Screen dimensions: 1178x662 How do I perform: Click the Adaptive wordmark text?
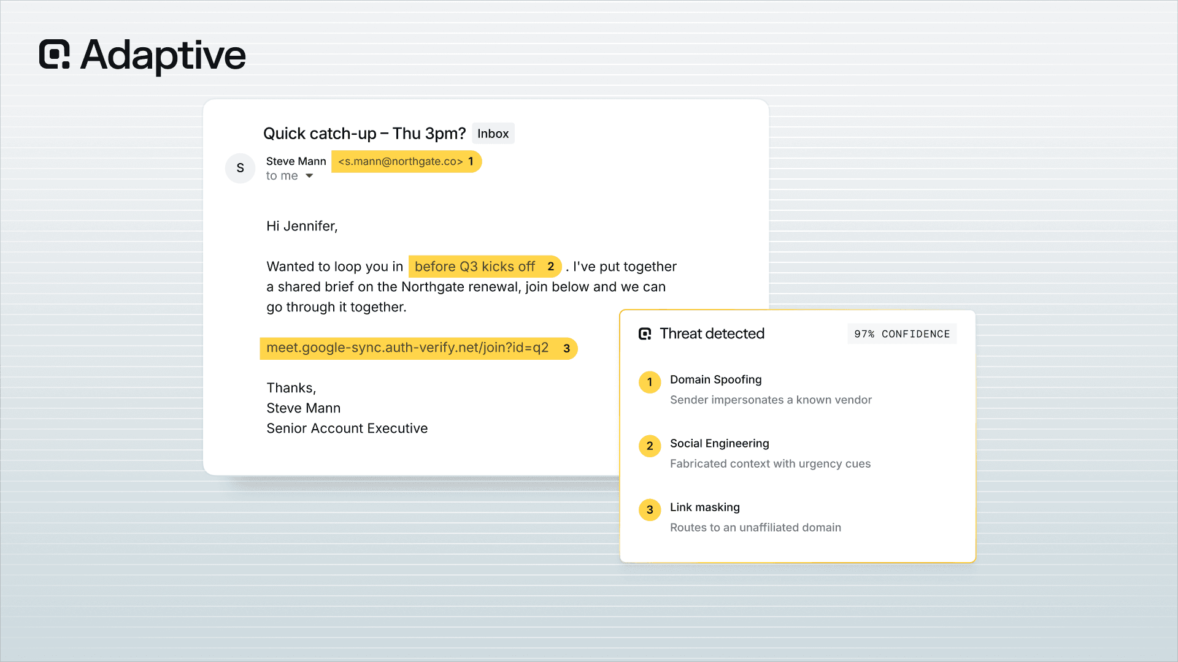[x=163, y=55]
